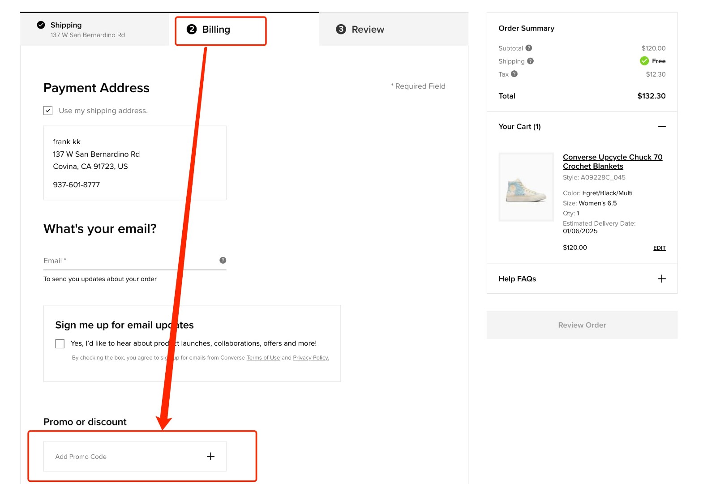Open the Privacy Policy link
The image size is (716, 484).
(311, 358)
